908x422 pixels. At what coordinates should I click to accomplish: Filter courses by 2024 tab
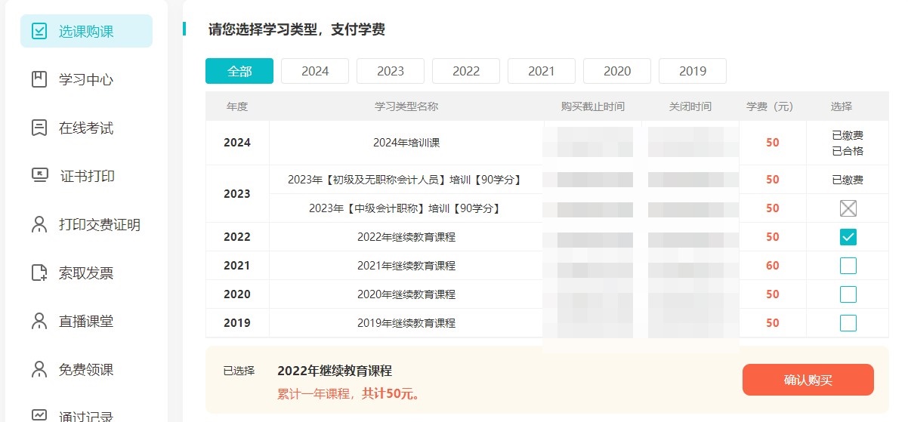pyautogui.click(x=315, y=71)
